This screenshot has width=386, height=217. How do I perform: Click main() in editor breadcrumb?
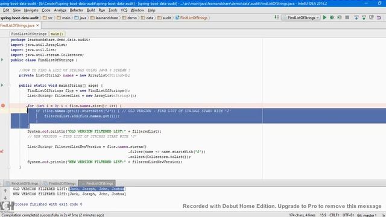(x=57, y=34)
